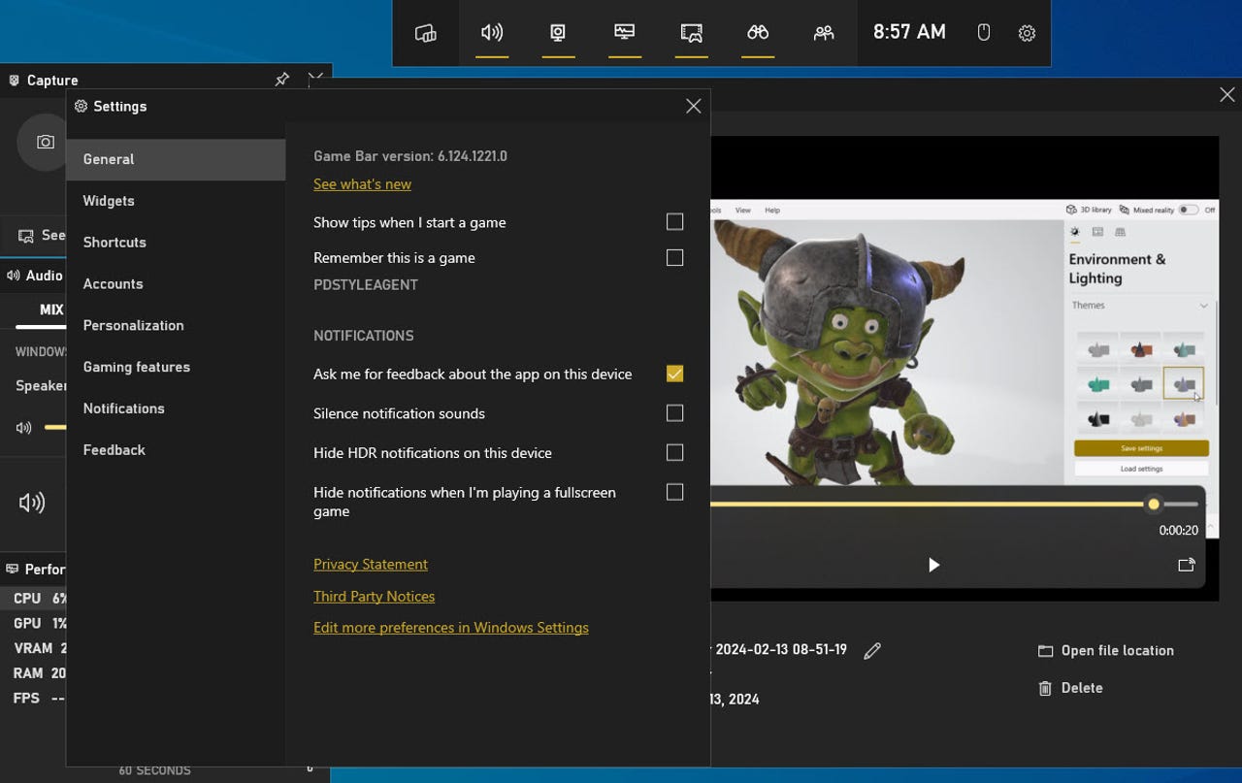Mute the system sound large speaker icon

pyautogui.click(x=32, y=502)
